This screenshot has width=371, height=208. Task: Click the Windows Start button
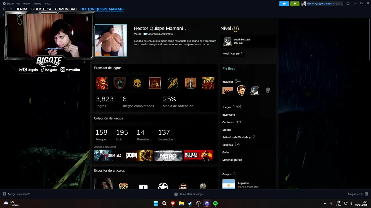(156, 203)
